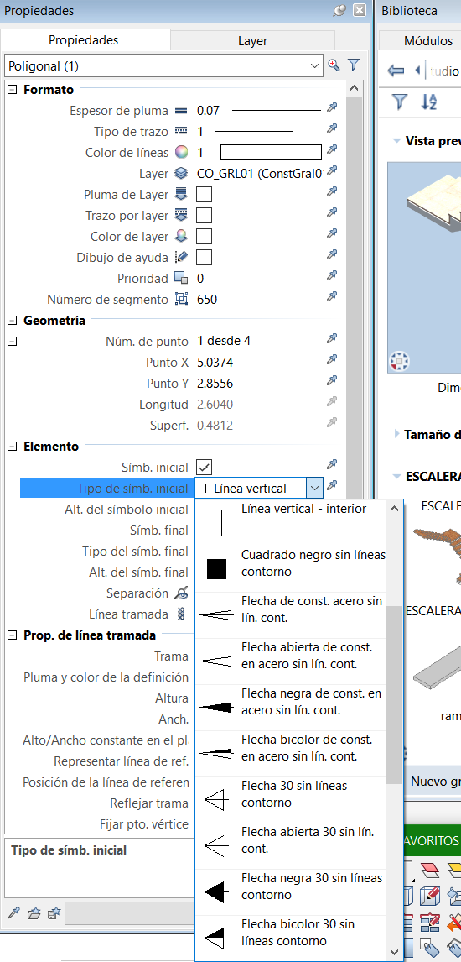Viewport: 461px width, 962px height.
Task: Collapse the Formato section
Action: pyautogui.click(x=13, y=90)
